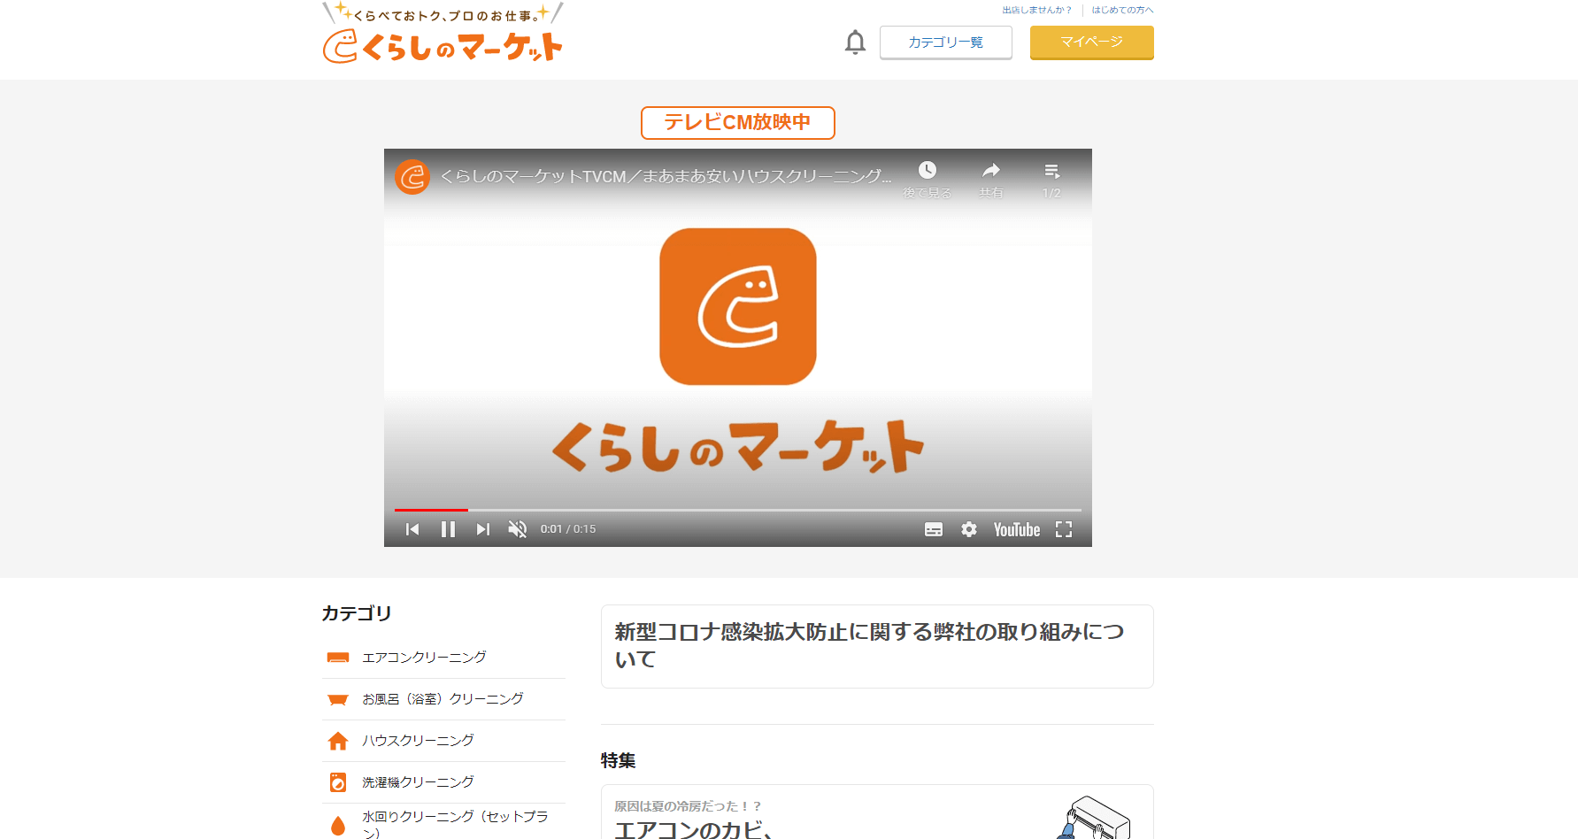Select the 洗濯機クリーニング category
1578x839 pixels.
point(443,782)
